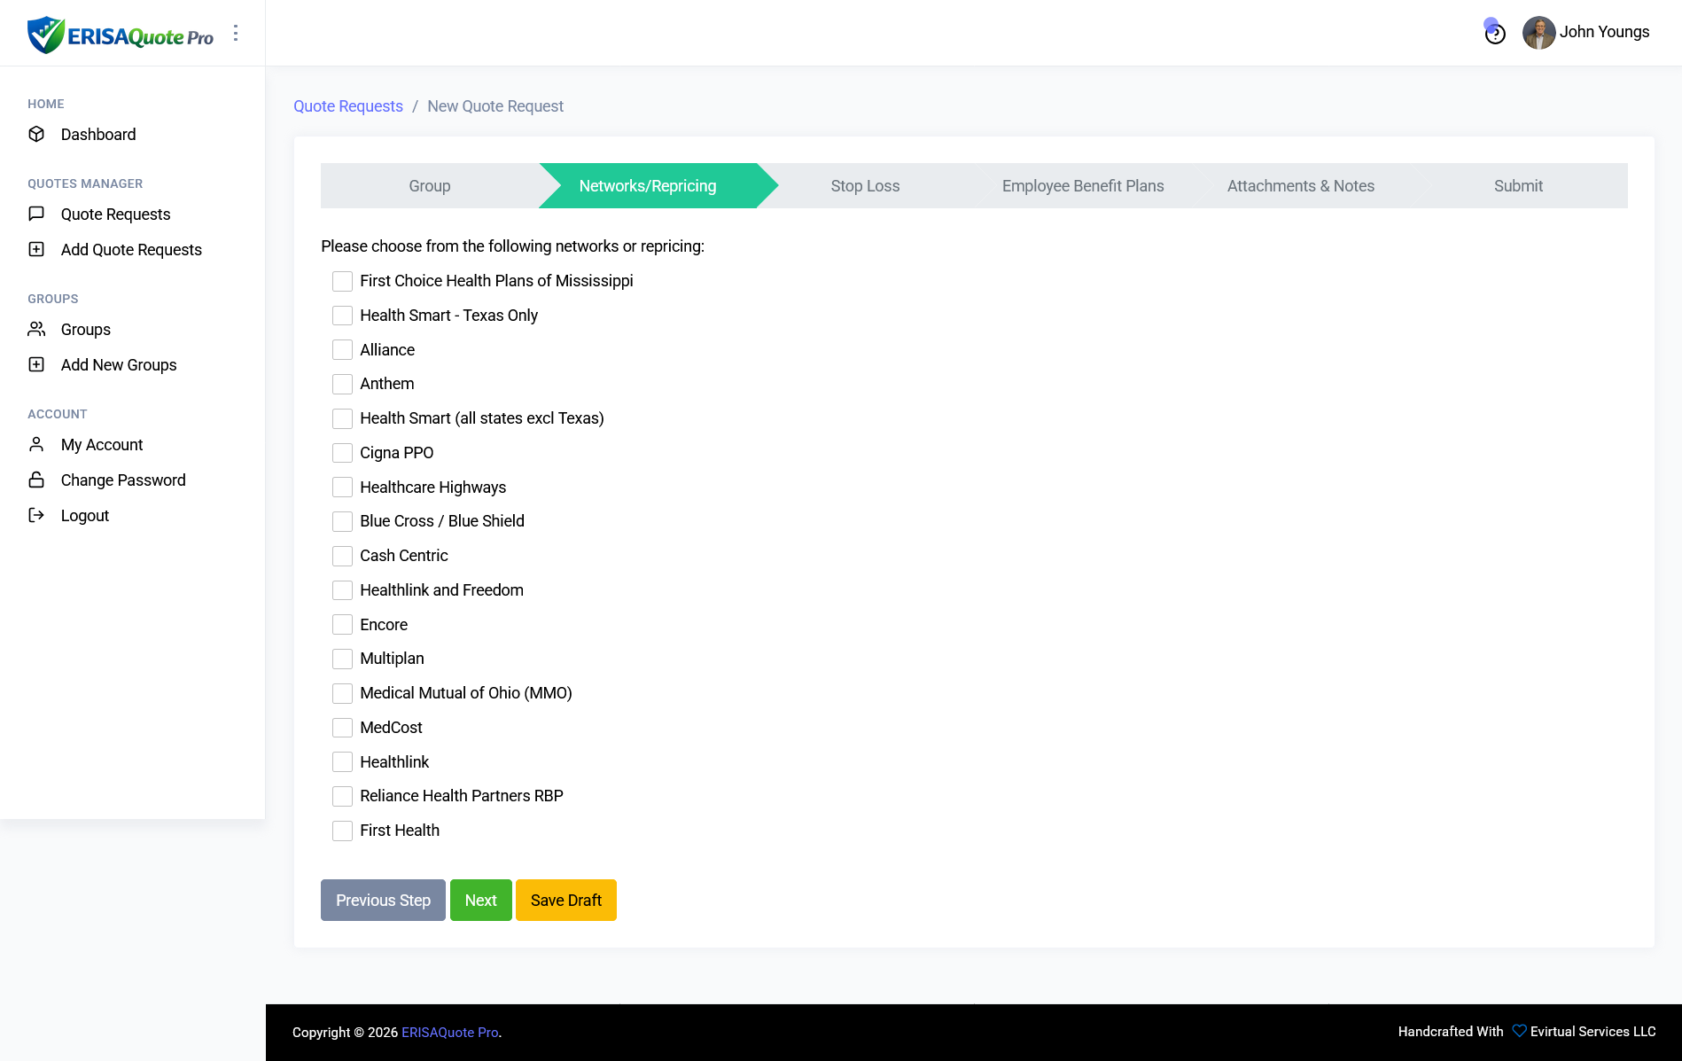Switch to the Stop Loss step tab
Image resolution: width=1682 pixels, height=1061 pixels.
tap(865, 186)
